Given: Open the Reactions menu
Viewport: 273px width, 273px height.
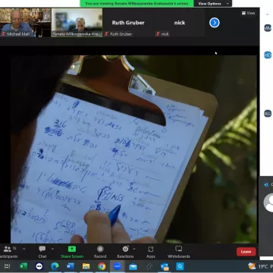Looking at the screenshot, I should (125, 252).
